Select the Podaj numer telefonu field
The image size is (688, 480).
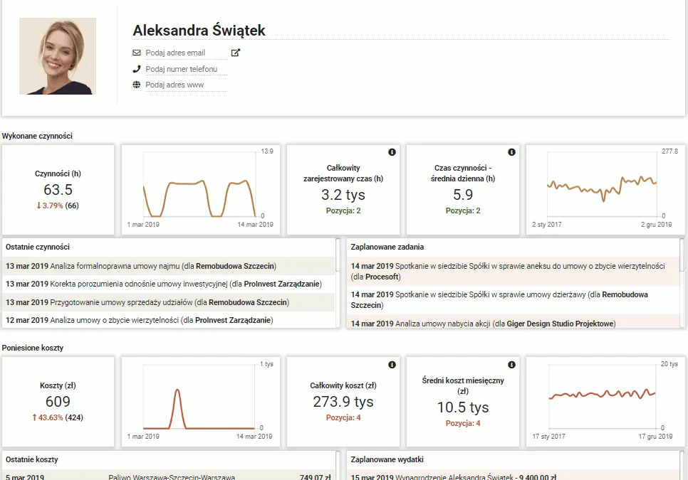point(187,69)
